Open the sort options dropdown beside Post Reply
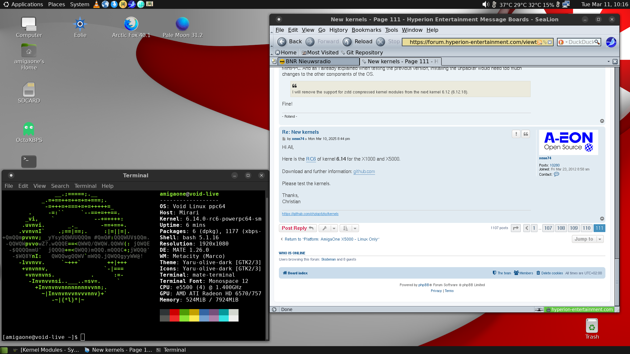Image resolution: width=630 pixels, height=354 pixels. point(349,228)
